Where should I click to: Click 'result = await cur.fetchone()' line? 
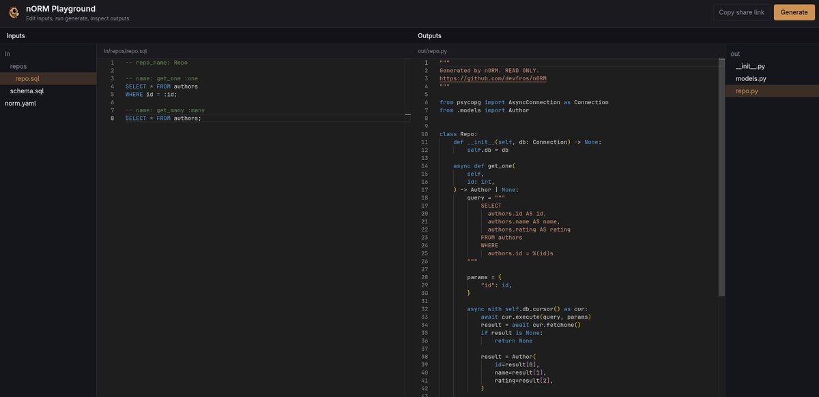pyautogui.click(x=530, y=325)
